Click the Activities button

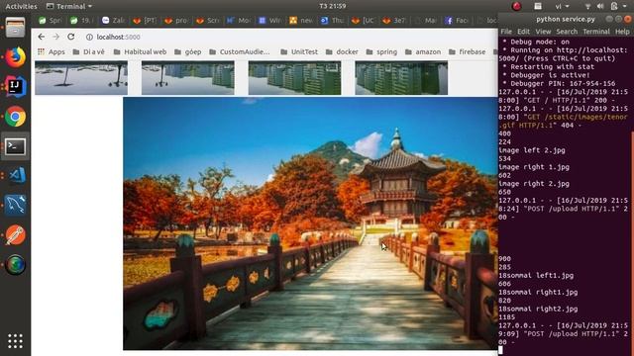coord(21,7)
